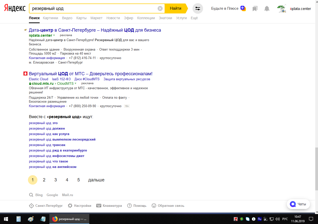318x224 pixels.
Task: Switch to the Видео tab
Action: [67, 18]
